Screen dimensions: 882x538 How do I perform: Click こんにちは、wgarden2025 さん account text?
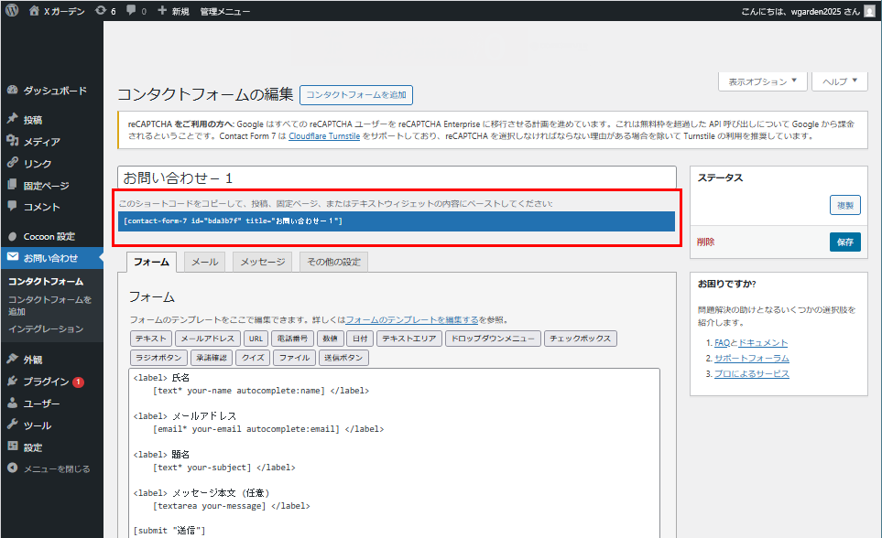(x=800, y=11)
